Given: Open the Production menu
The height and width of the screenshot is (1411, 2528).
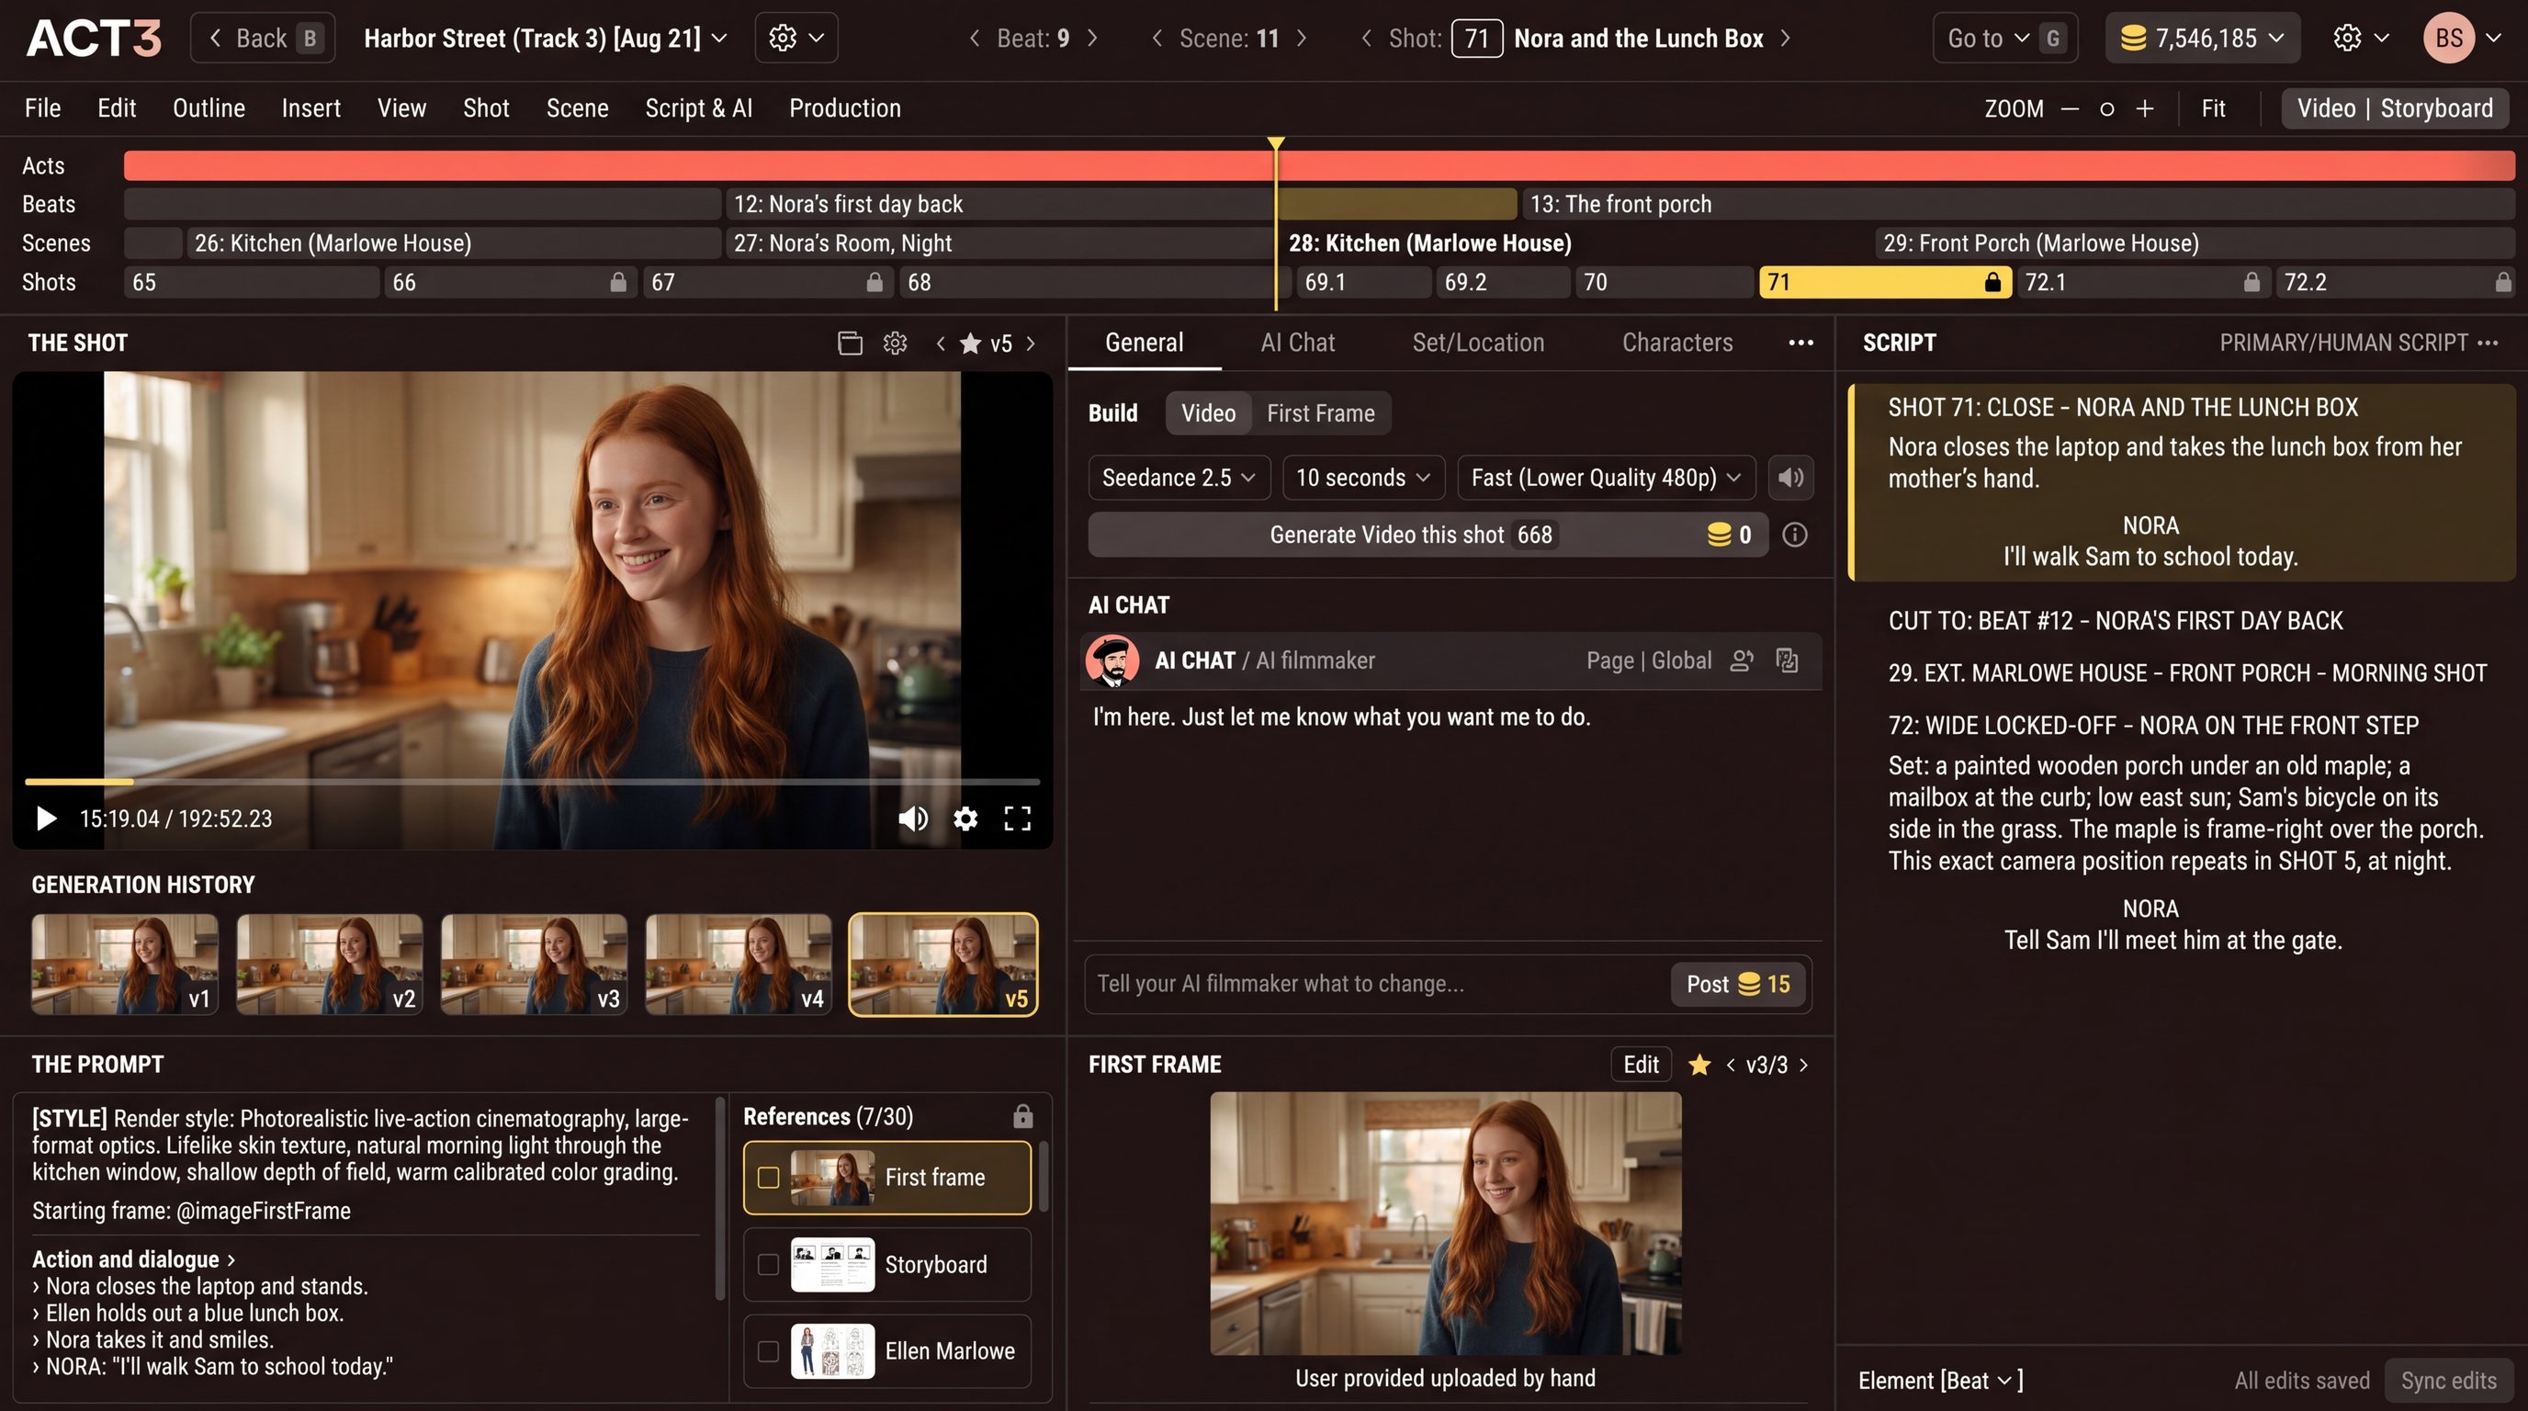Looking at the screenshot, I should (x=845, y=109).
